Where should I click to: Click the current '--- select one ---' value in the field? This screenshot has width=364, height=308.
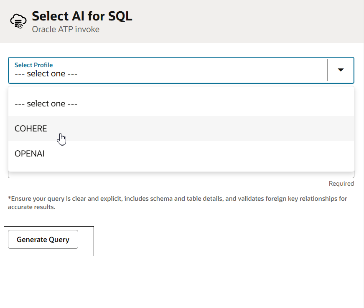(x=46, y=74)
